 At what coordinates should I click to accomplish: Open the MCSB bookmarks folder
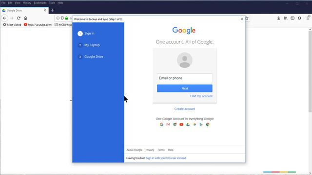63,25
